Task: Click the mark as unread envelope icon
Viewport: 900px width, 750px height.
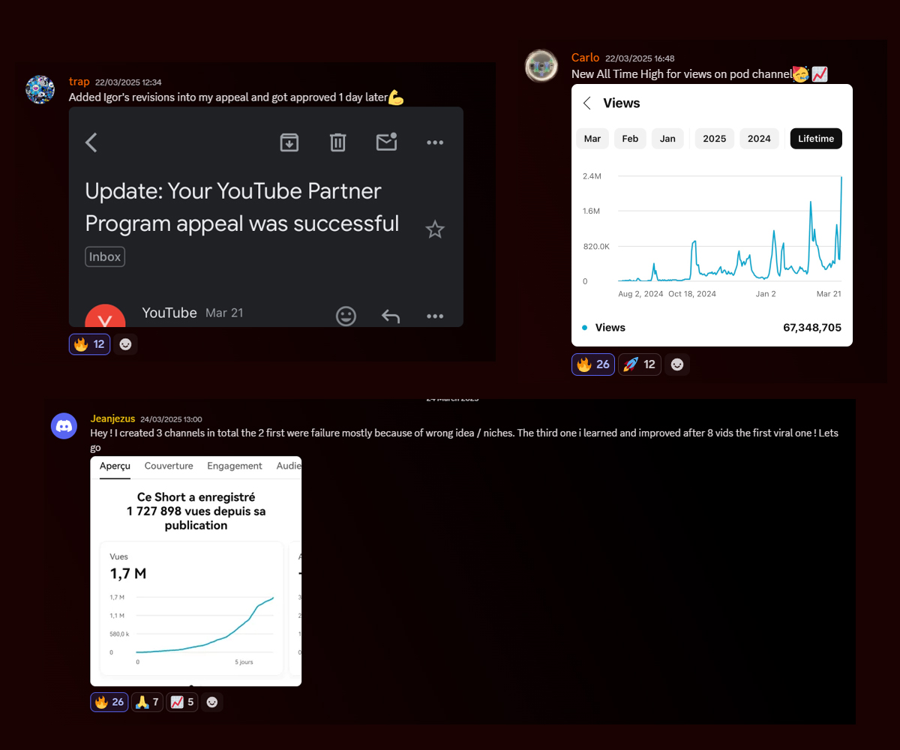Action: click(x=386, y=142)
